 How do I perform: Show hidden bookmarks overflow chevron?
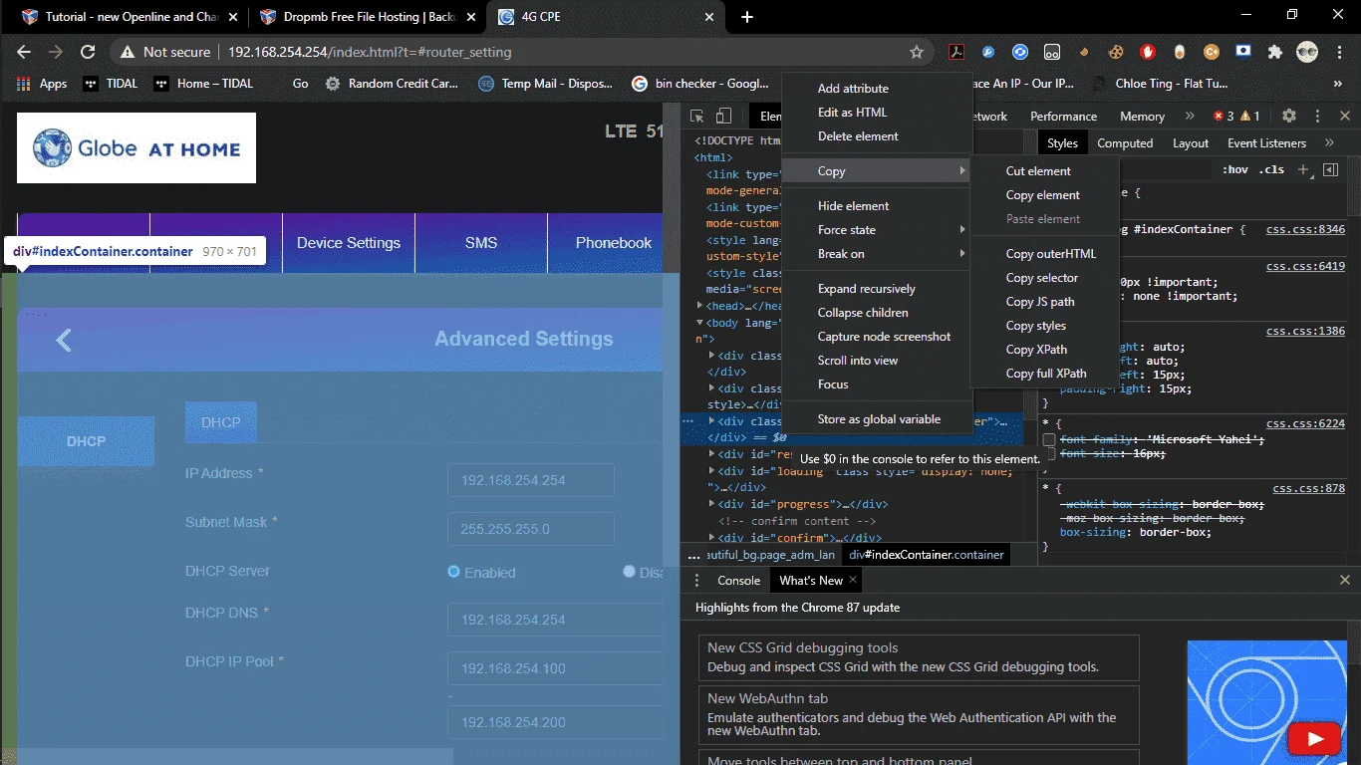[1338, 84]
